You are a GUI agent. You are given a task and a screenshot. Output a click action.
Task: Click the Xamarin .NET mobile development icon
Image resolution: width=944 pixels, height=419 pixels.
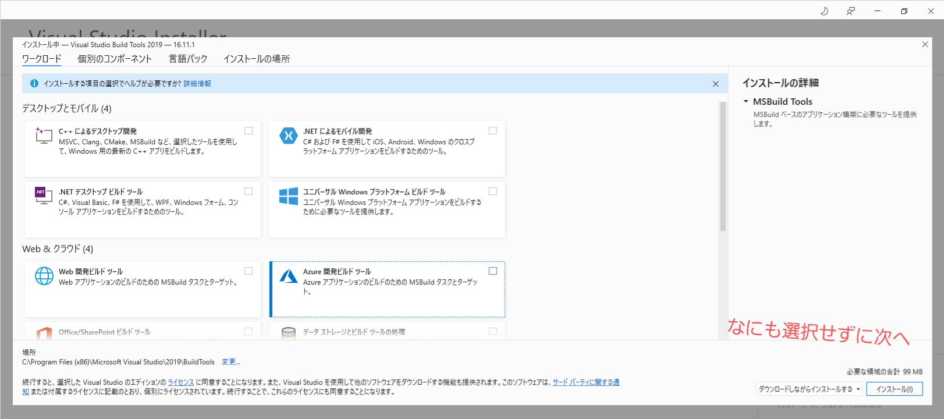pos(288,136)
